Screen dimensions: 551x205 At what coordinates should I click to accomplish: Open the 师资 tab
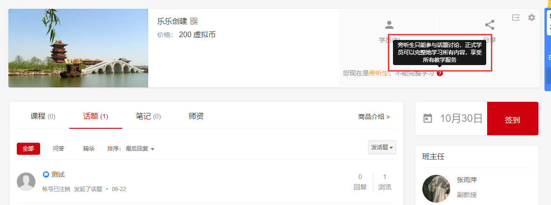[x=196, y=116]
